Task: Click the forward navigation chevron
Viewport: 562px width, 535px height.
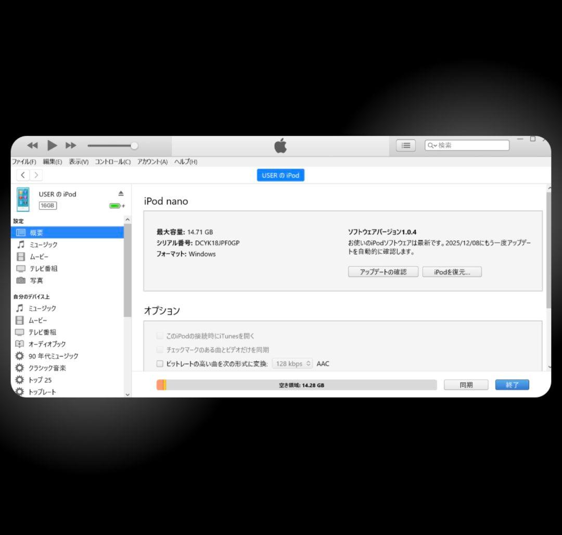Action: click(x=35, y=175)
